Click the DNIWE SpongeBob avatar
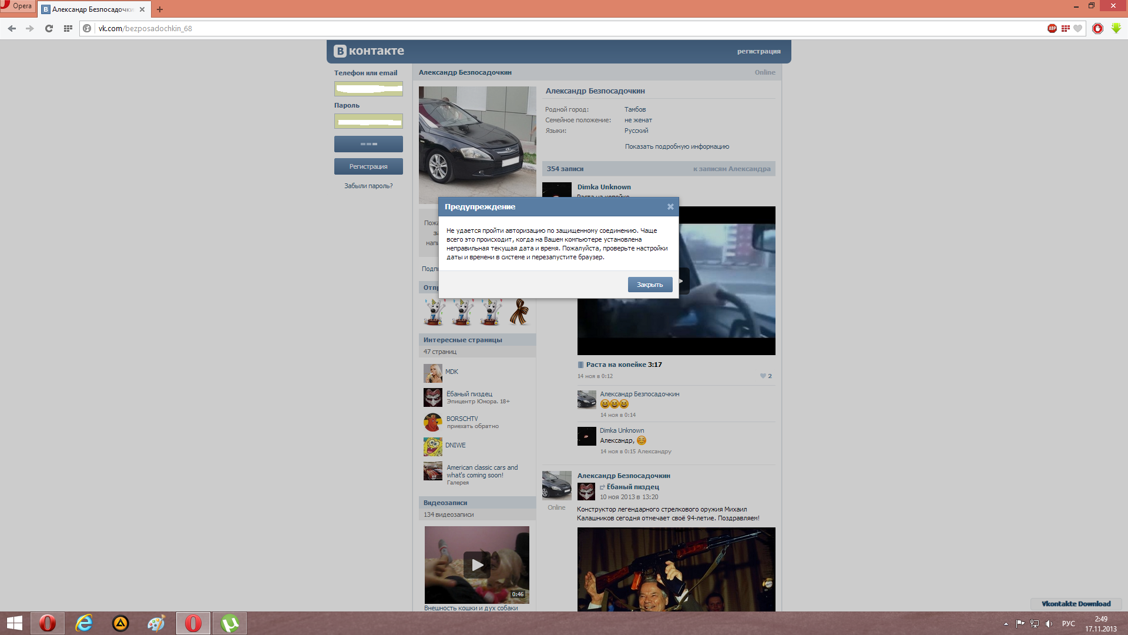Viewport: 1128px width, 635px height. click(433, 447)
